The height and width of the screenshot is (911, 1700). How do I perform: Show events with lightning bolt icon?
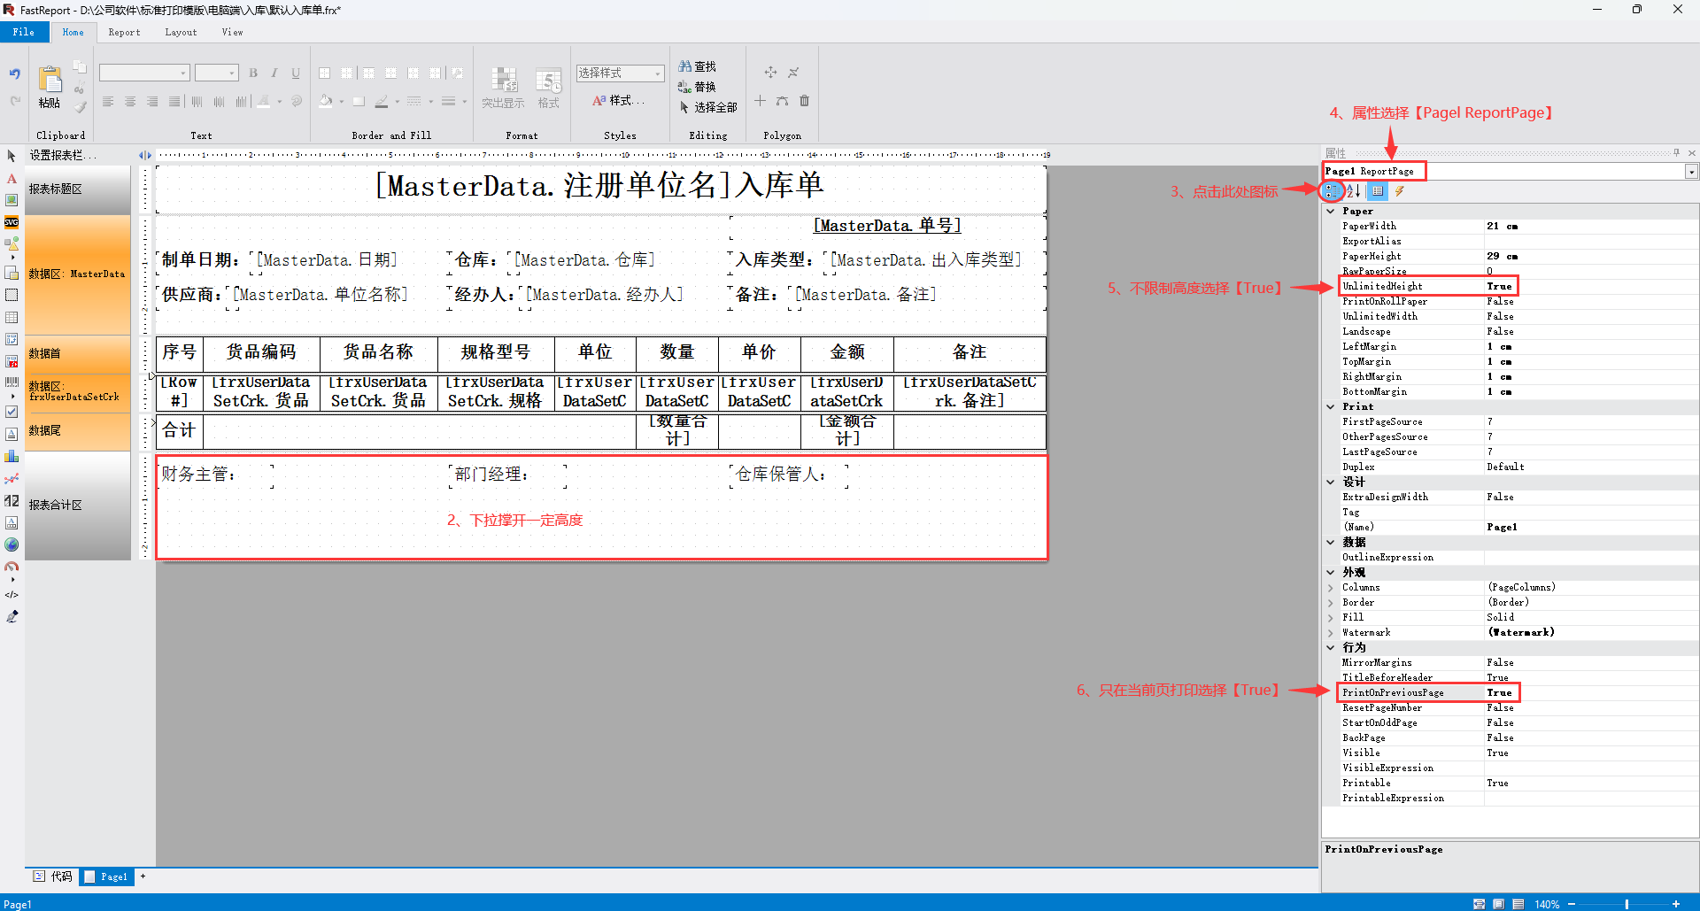click(1400, 191)
